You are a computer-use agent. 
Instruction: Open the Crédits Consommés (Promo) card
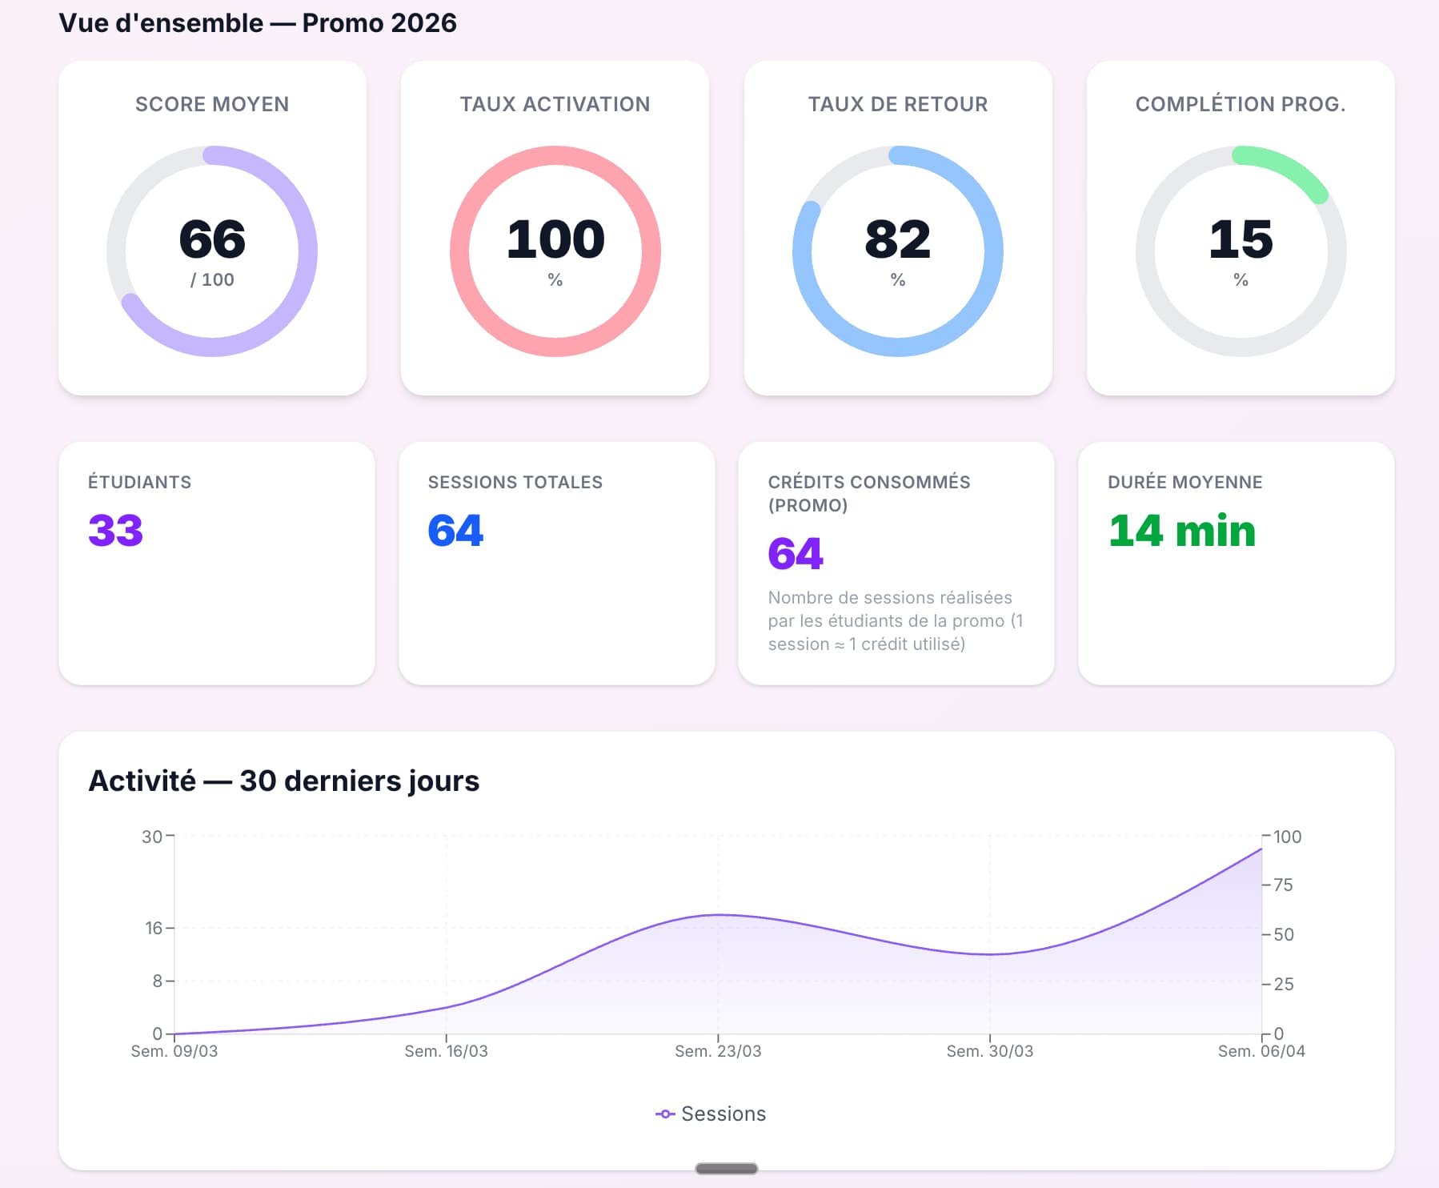[896, 563]
